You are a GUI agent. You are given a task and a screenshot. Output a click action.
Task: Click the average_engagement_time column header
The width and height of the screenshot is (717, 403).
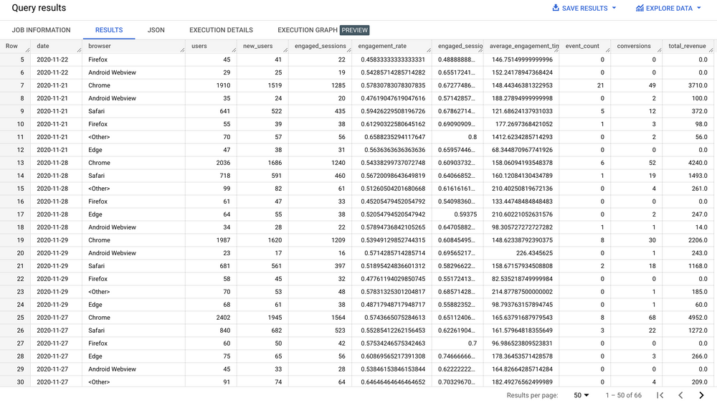(x=524, y=46)
